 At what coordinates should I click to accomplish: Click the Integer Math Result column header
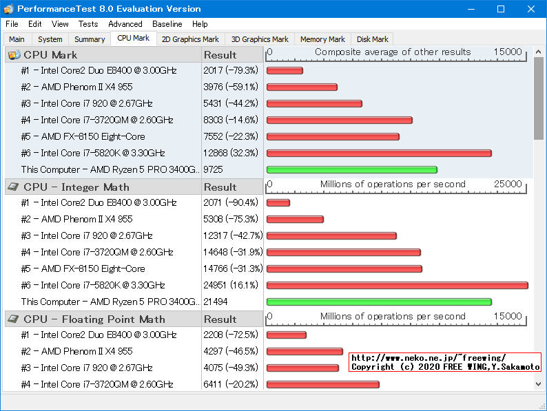click(x=232, y=187)
